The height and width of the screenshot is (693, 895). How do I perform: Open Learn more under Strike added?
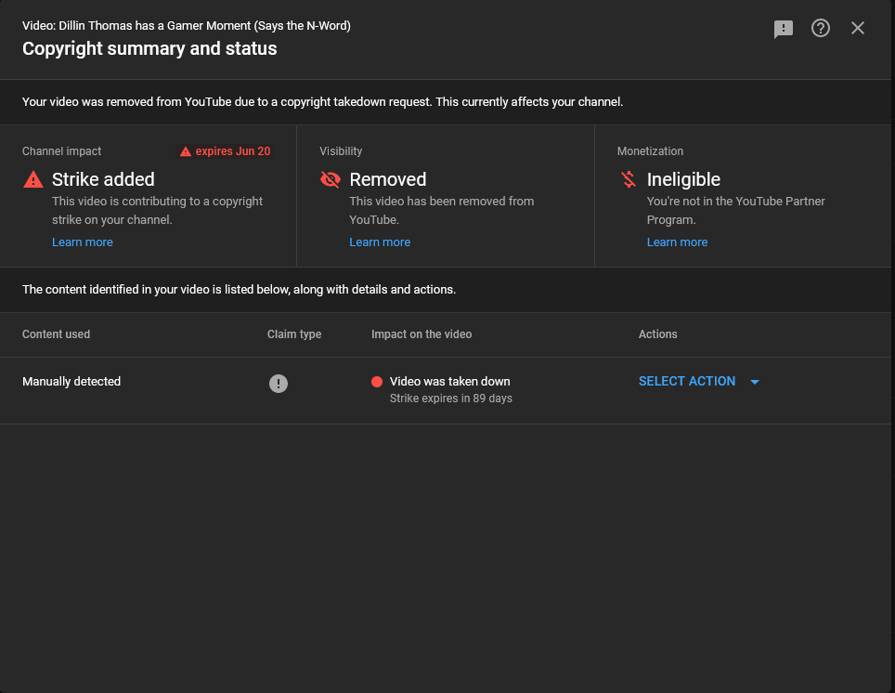[83, 242]
